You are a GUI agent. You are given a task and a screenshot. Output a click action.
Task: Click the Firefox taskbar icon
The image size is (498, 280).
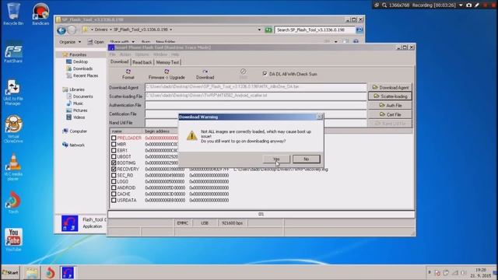(50, 273)
